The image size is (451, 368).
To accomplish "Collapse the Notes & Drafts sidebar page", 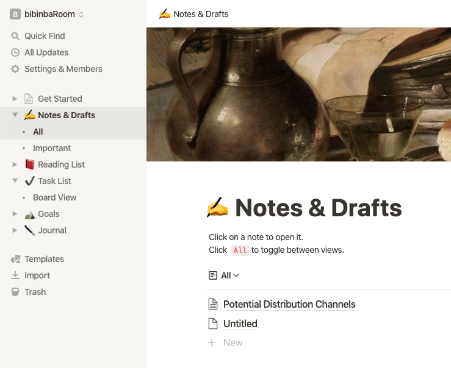I will pos(15,115).
